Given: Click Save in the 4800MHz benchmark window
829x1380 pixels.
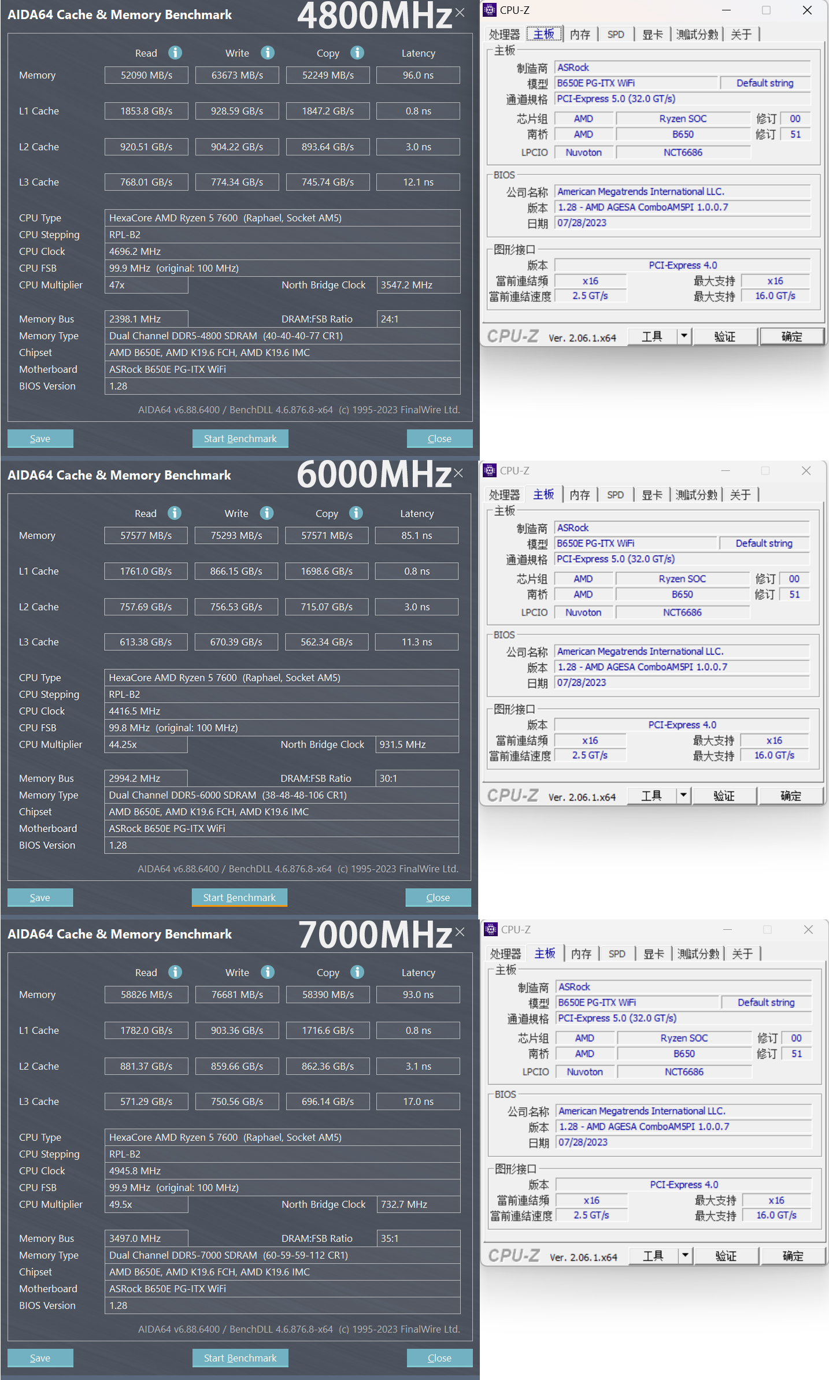Looking at the screenshot, I should point(40,439).
